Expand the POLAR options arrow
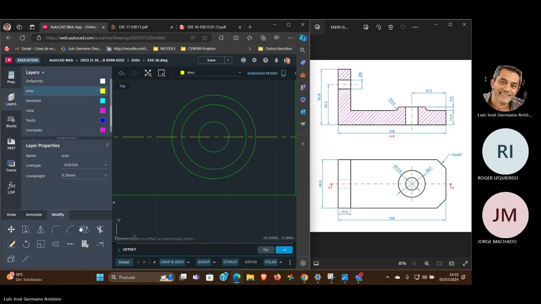The image size is (541, 304). click(x=281, y=262)
